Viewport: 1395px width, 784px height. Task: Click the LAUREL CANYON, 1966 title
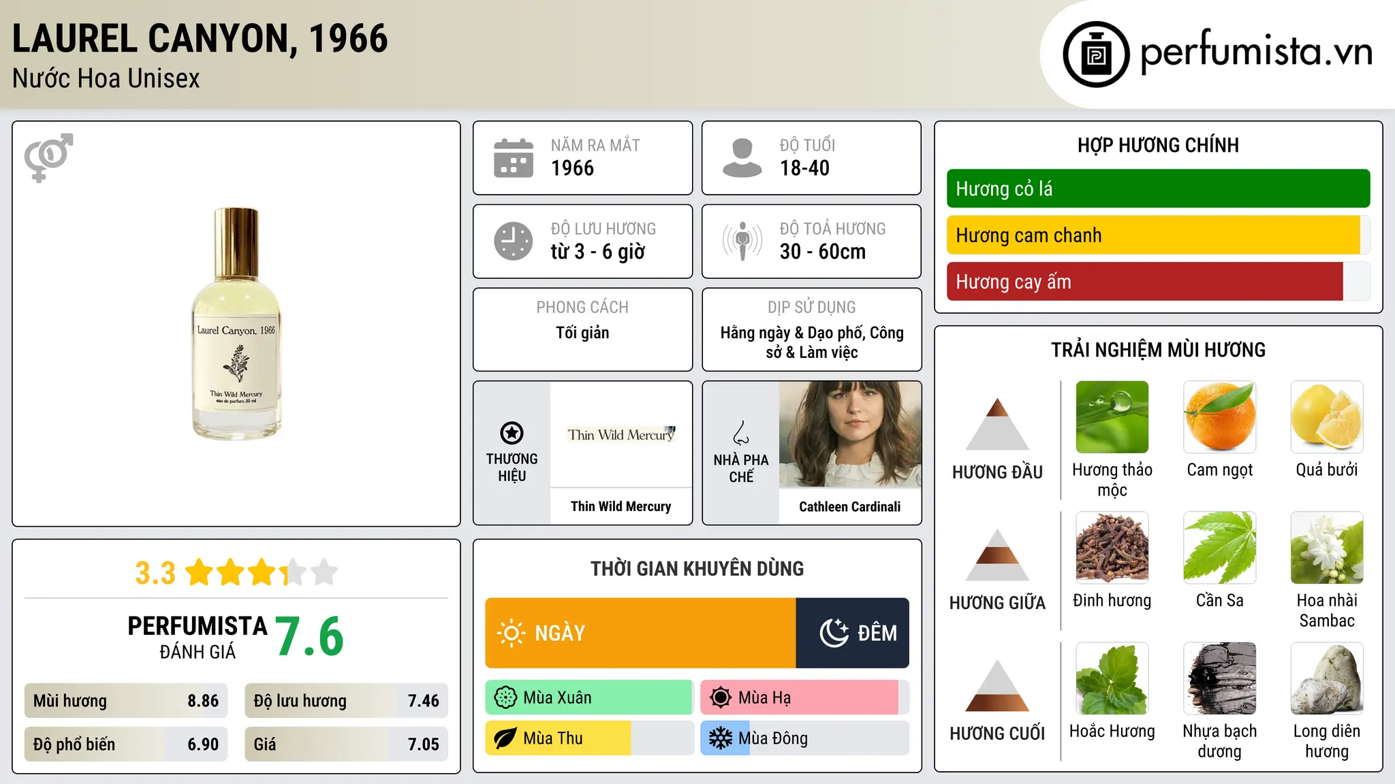[x=200, y=38]
